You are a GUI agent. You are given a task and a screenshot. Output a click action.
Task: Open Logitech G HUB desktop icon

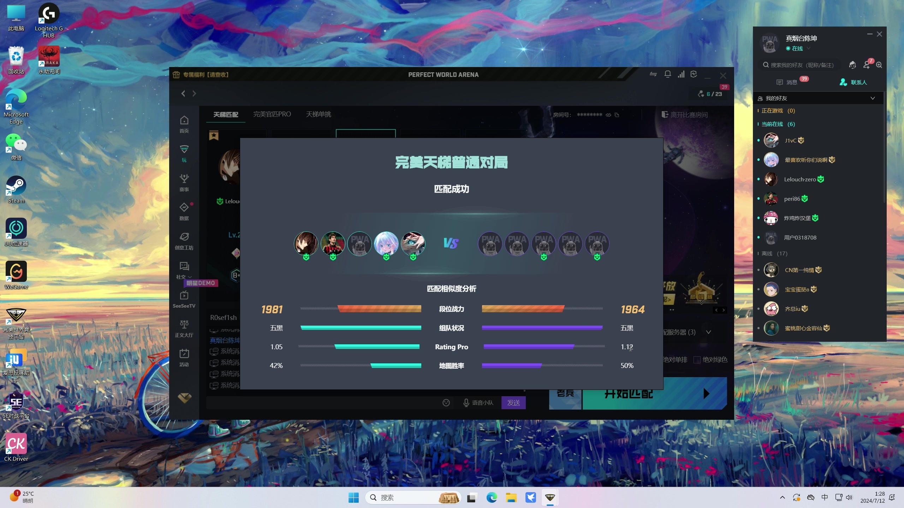pyautogui.click(x=49, y=20)
